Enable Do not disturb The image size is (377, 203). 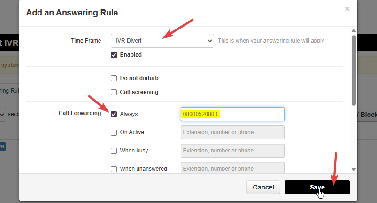click(114, 78)
